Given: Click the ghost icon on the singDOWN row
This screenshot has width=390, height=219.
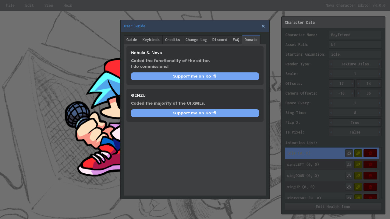Looking at the screenshot, I should [349, 176].
